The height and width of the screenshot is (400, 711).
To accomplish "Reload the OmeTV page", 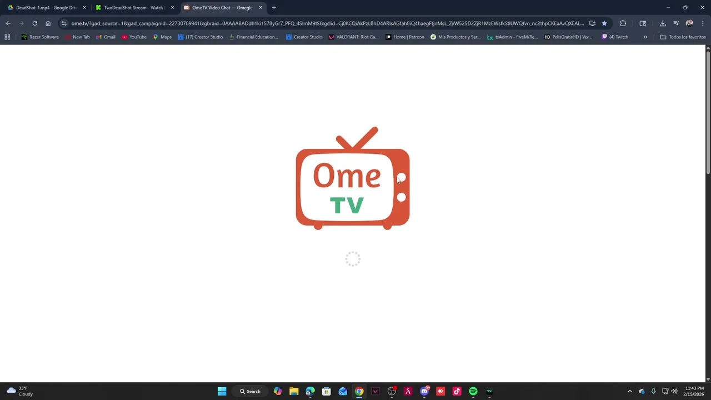I will pyautogui.click(x=34, y=23).
